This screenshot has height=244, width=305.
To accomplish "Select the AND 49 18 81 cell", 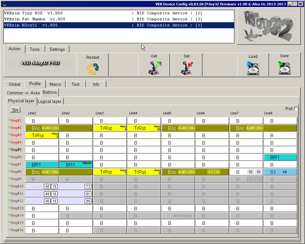I will pyautogui.click(x=59, y=194).
